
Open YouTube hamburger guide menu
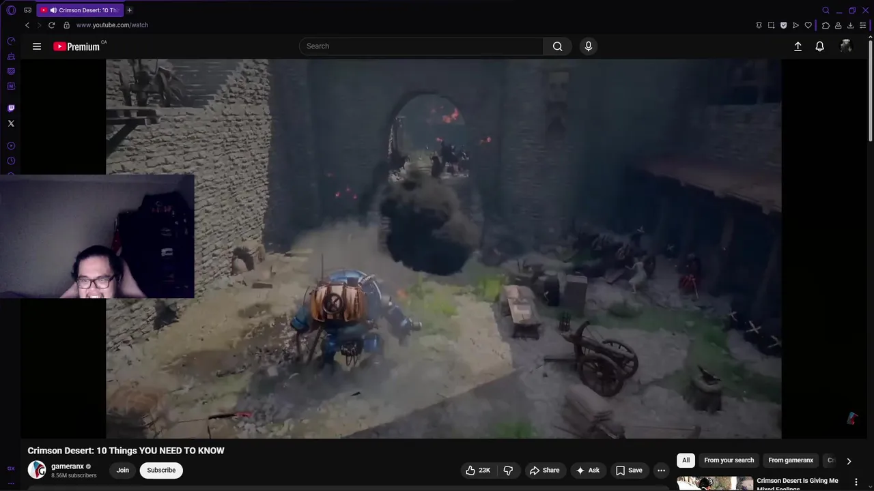[37, 46]
